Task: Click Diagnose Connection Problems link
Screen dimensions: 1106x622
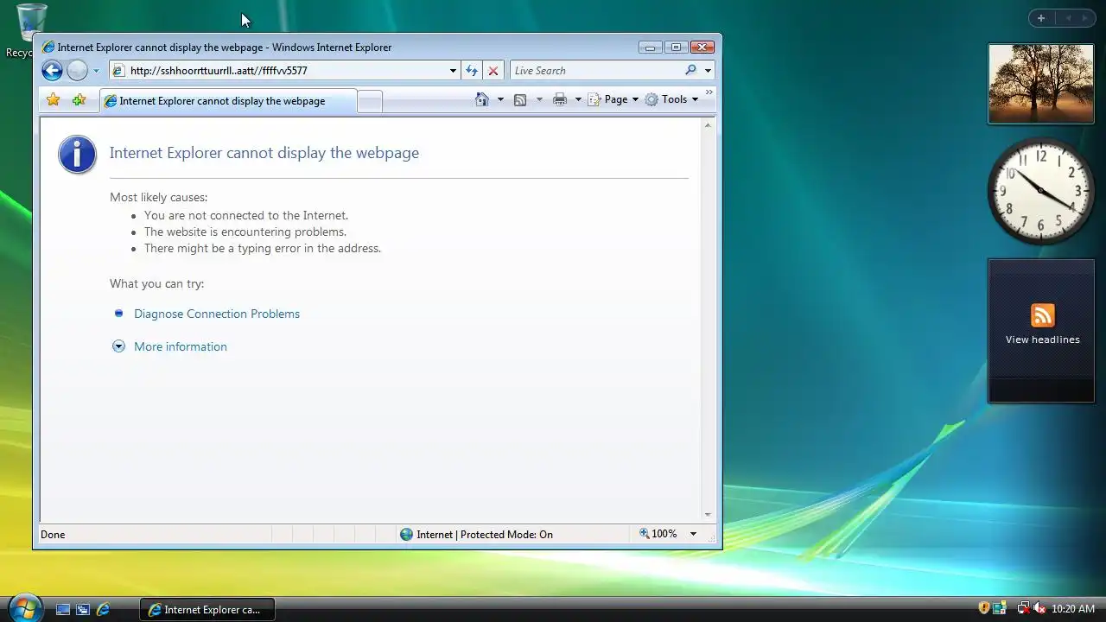Action: click(217, 314)
